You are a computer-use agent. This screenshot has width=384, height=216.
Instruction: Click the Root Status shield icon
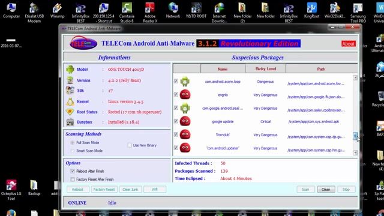click(x=70, y=112)
